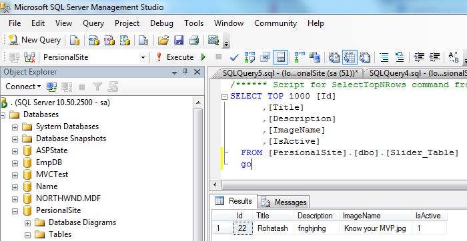Viewport: 467px width, 241px height.
Task: Open the Query menu
Action: coord(93,23)
